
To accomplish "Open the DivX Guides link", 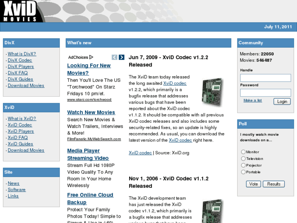I will 20,79.
